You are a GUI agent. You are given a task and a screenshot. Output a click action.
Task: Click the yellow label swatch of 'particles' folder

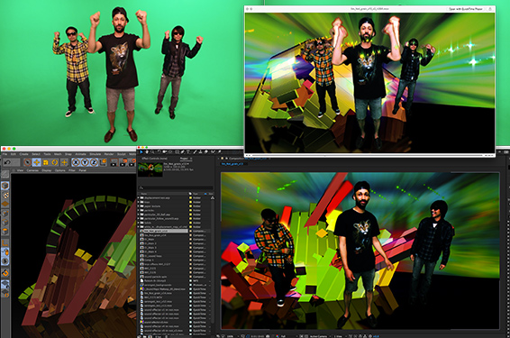[x=191, y=211]
